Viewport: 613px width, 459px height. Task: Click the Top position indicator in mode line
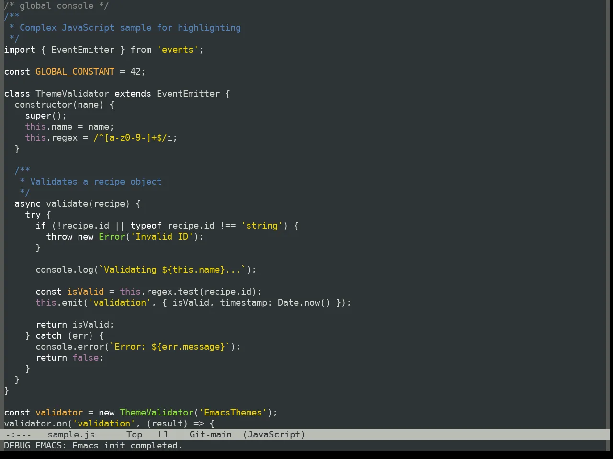[134, 435]
